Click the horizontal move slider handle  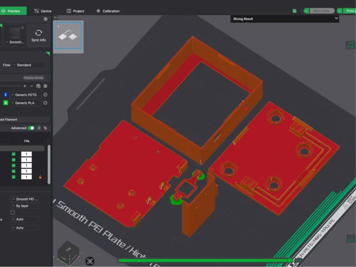(290, 260)
